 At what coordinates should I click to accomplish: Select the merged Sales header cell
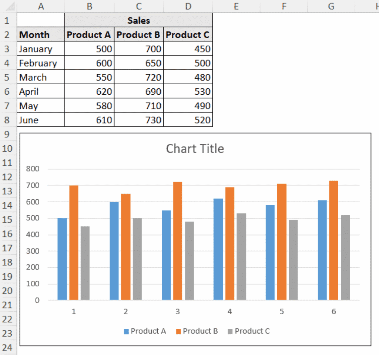(138, 20)
